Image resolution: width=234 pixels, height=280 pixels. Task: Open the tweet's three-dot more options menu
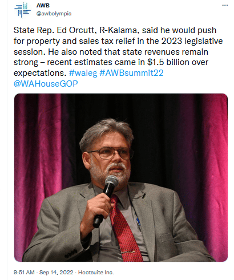click(x=225, y=5)
